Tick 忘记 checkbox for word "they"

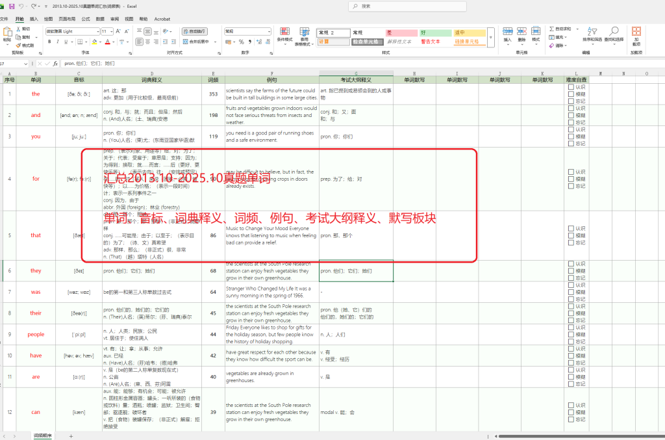[x=570, y=278]
